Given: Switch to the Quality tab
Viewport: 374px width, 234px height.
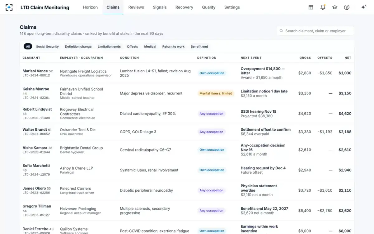Looking at the screenshot, I should [209, 7].
